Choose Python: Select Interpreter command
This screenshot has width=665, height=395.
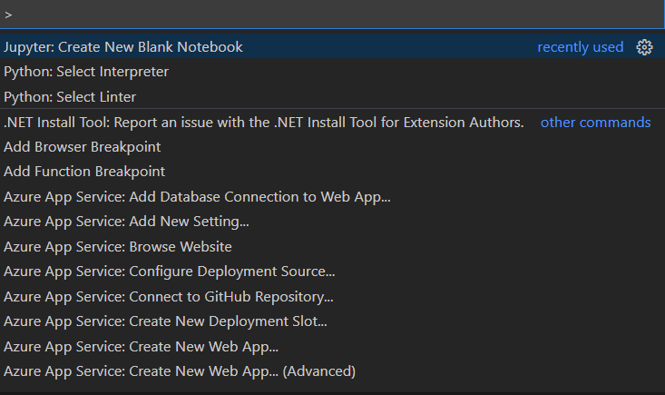click(x=332, y=72)
